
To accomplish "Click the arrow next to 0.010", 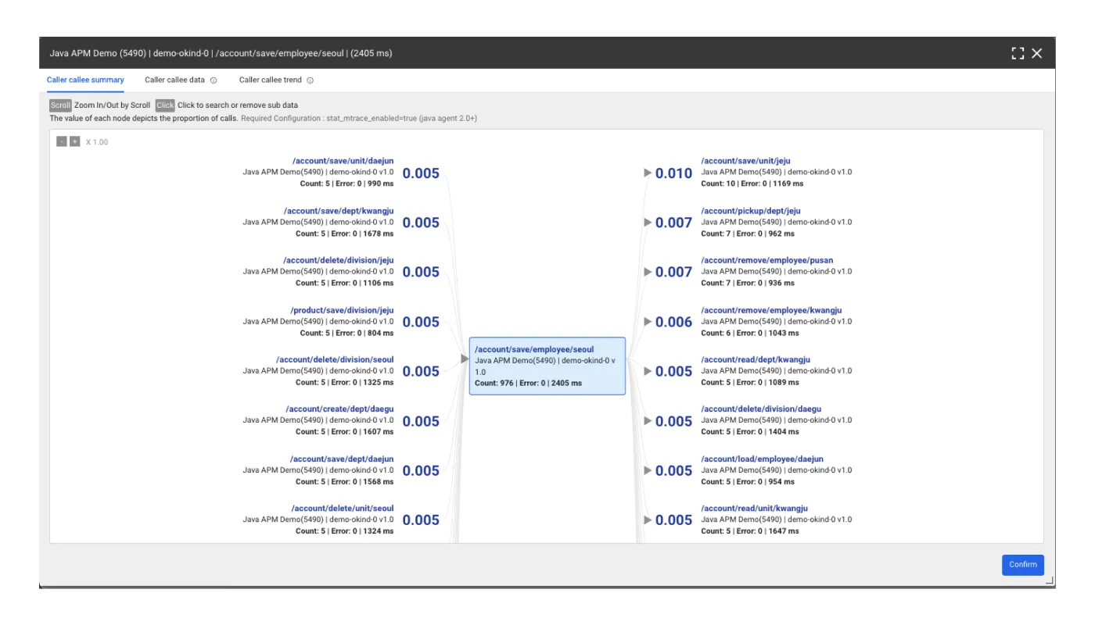I will click(x=648, y=173).
